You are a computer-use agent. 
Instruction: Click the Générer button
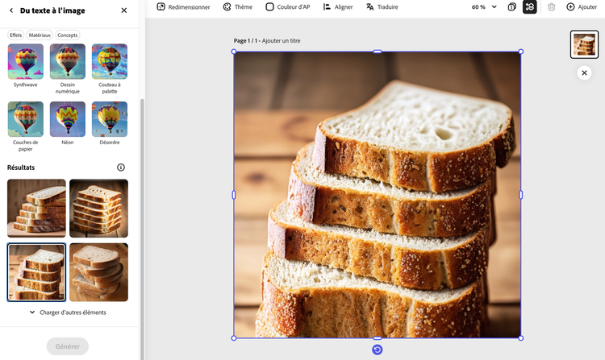(x=68, y=346)
